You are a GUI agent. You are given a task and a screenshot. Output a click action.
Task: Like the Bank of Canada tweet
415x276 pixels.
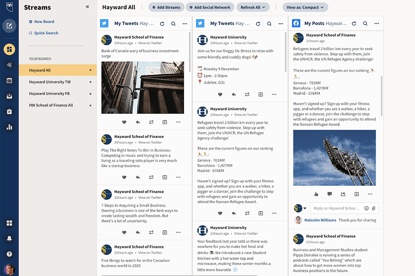(124, 122)
